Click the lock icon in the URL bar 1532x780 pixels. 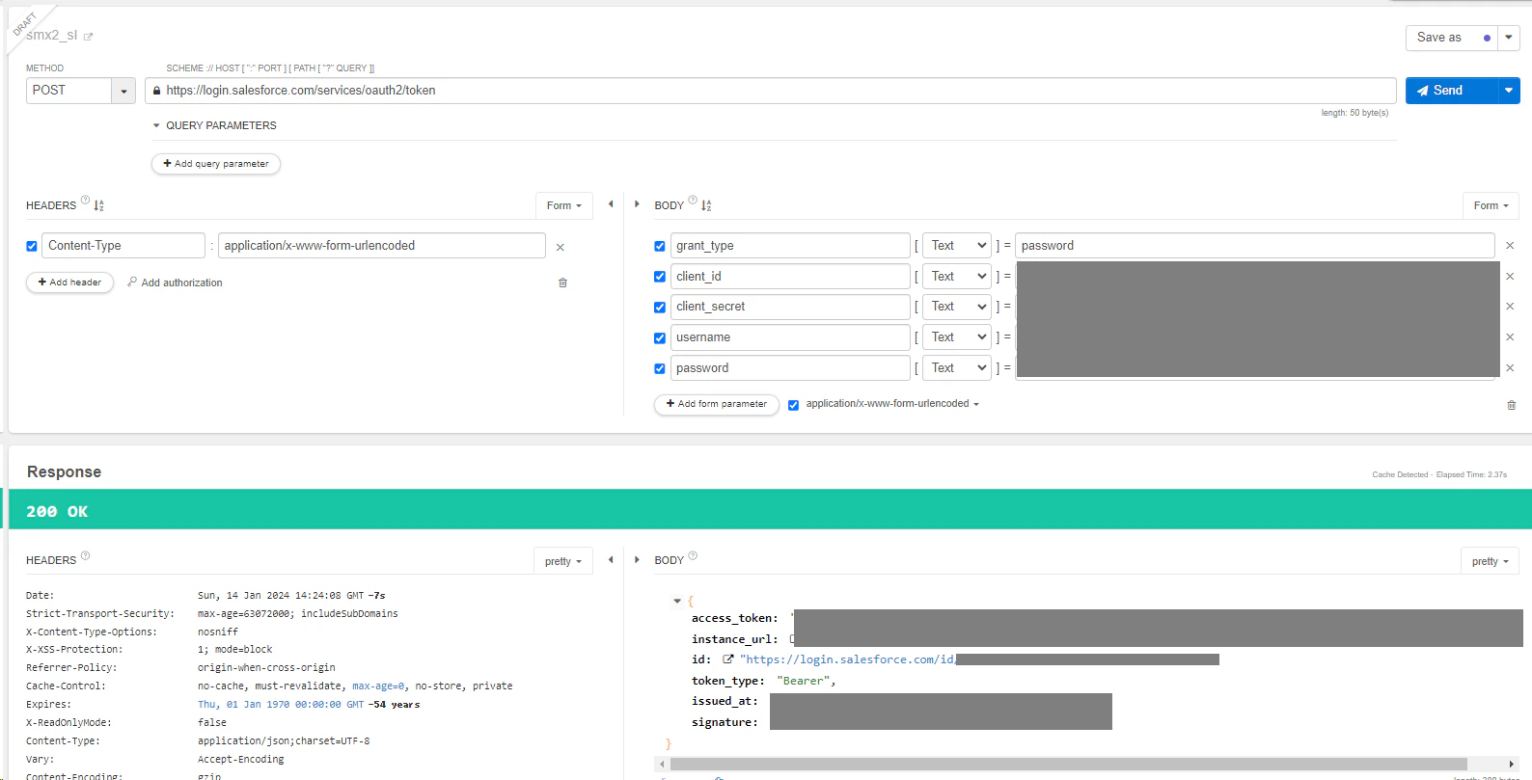(x=156, y=91)
